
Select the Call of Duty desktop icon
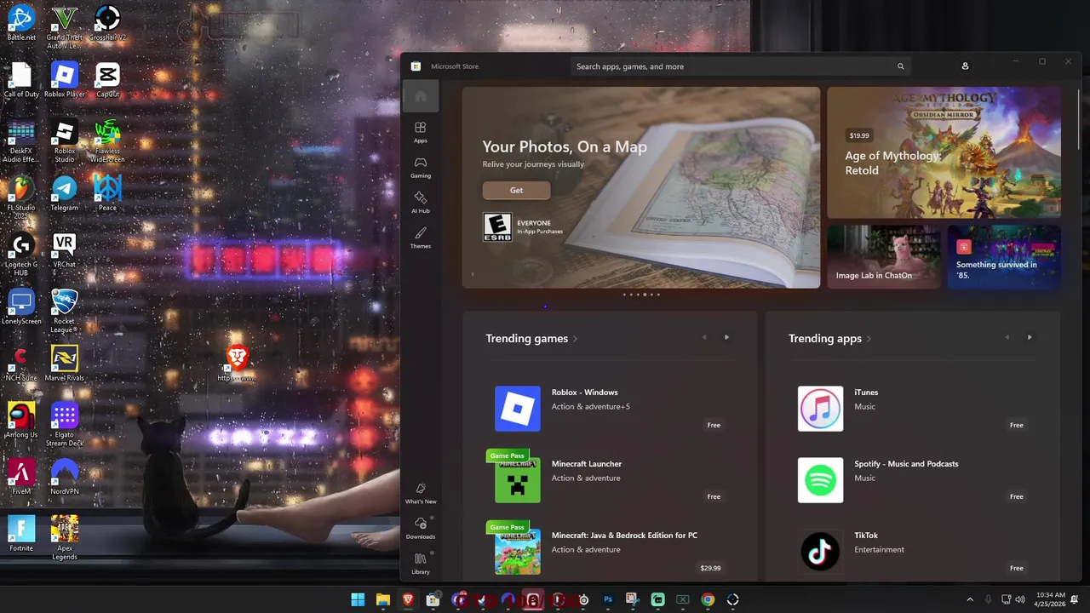pos(21,80)
